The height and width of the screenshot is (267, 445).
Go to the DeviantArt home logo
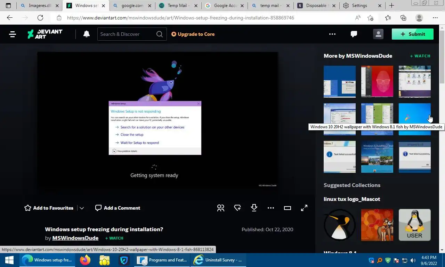[45, 34]
